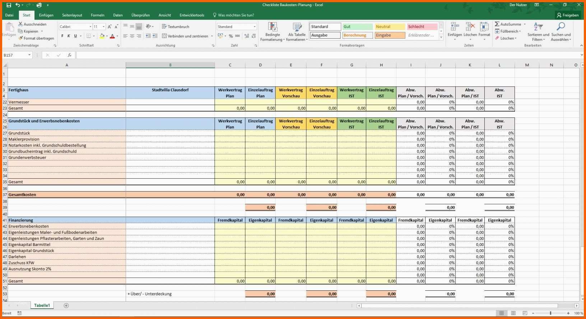Switch to the Formeln tab
The width and height of the screenshot is (586, 319).
[x=98, y=15]
